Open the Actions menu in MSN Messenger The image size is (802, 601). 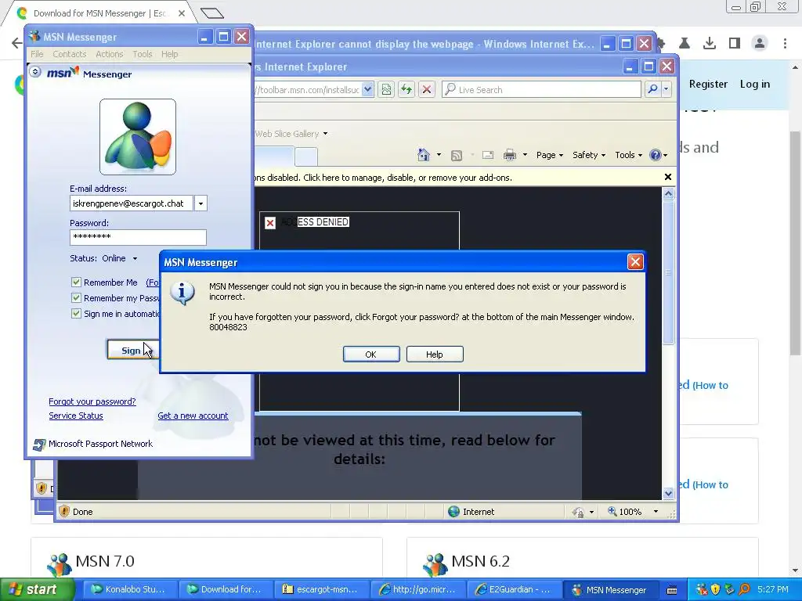coord(110,54)
